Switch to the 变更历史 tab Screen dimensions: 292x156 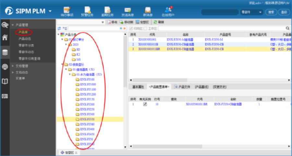219,87
